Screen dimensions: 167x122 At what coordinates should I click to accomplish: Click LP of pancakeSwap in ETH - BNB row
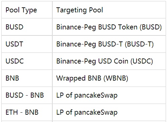87,113
